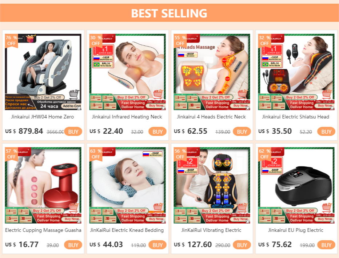
Task: Open Electric Cupping Massage Guasha title link
Action: click(x=43, y=230)
